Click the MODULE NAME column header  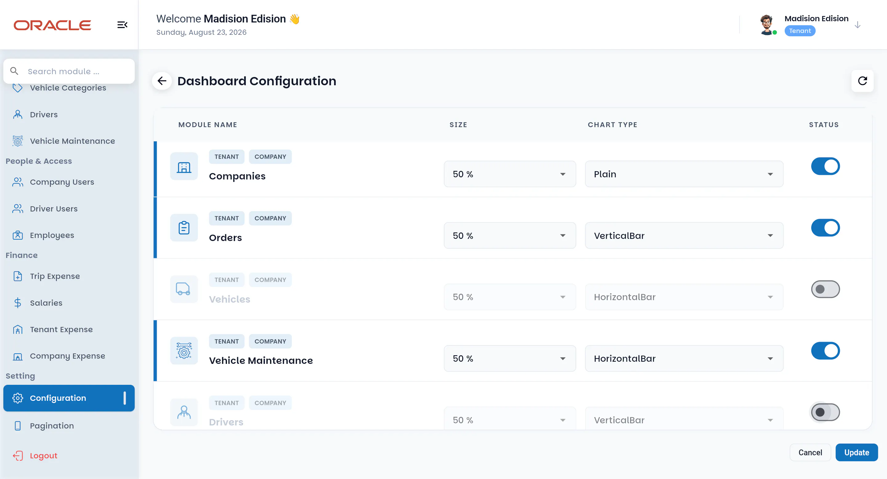(x=208, y=125)
